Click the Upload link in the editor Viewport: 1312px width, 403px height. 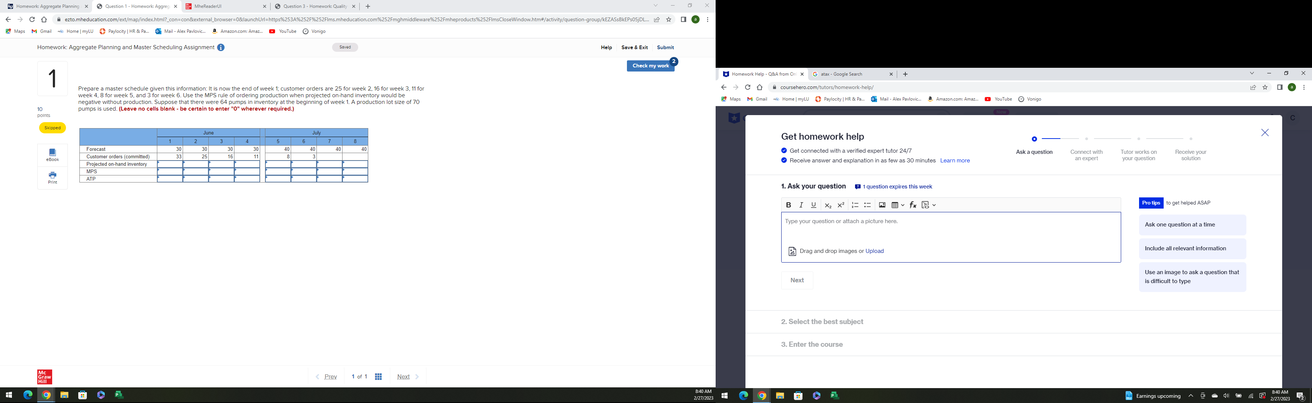coord(874,251)
